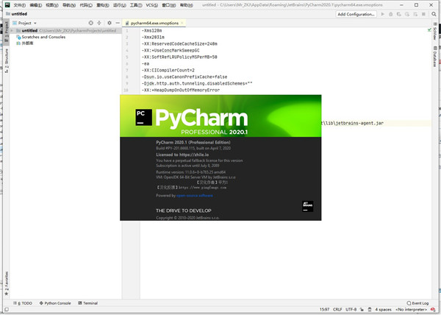
Task: Open the Terminal tool window
Action: click(x=87, y=303)
